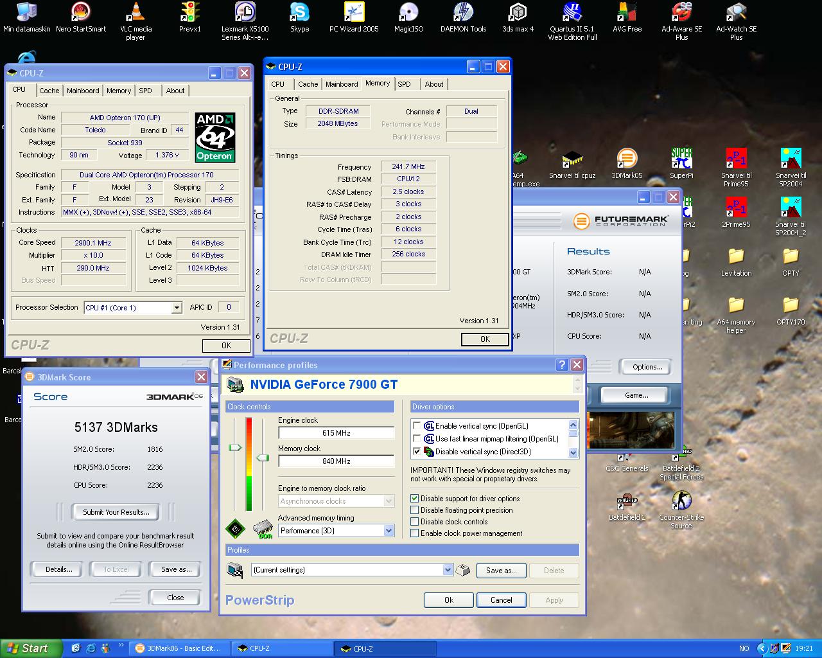Open Snarvei til cpuz shortcut
822x658 pixels.
[x=572, y=164]
